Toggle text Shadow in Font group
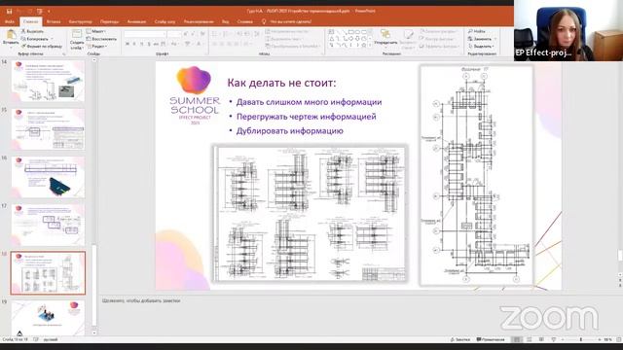The image size is (623, 350). [x=149, y=44]
